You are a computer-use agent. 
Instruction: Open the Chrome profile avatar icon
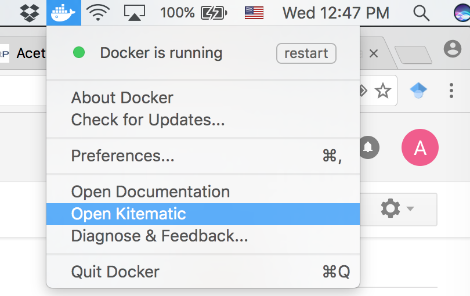(453, 49)
